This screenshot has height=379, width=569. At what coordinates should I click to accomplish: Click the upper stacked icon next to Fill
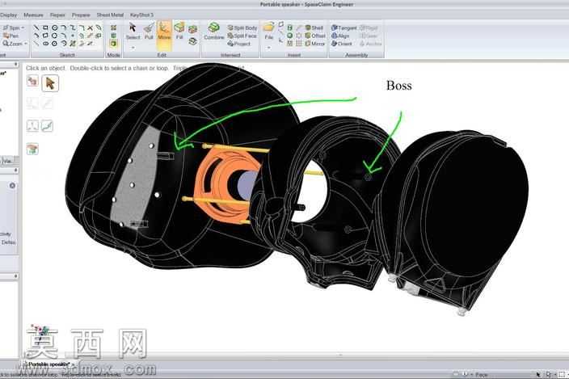[x=192, y=29]
